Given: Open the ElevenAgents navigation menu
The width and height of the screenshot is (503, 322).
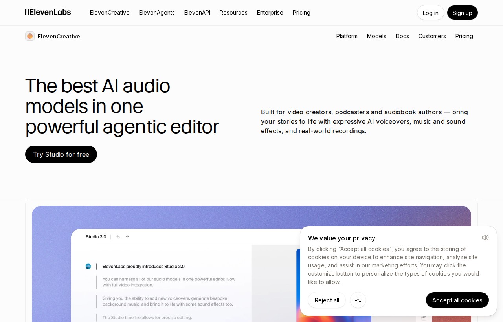Looking at the screenshot, I should click(157, 13).
